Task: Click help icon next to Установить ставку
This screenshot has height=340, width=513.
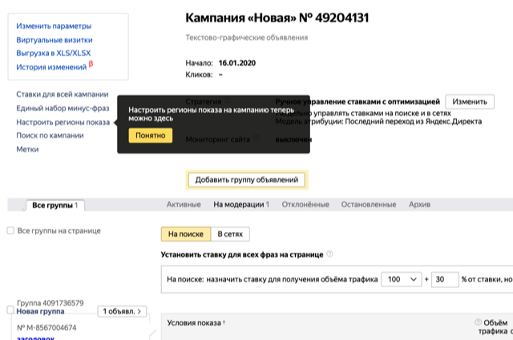Action: point(329,254)
